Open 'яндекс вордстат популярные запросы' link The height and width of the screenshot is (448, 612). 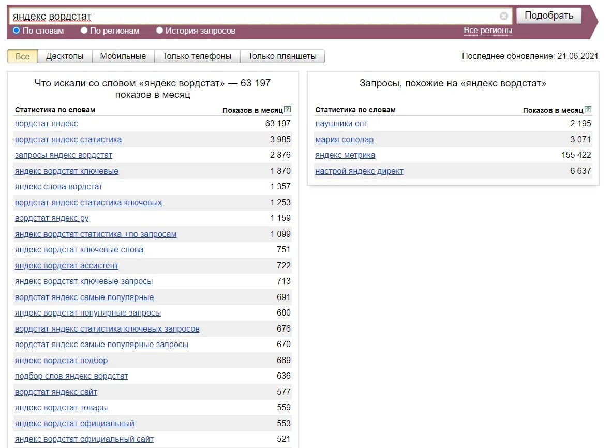(x=88, y=313)
